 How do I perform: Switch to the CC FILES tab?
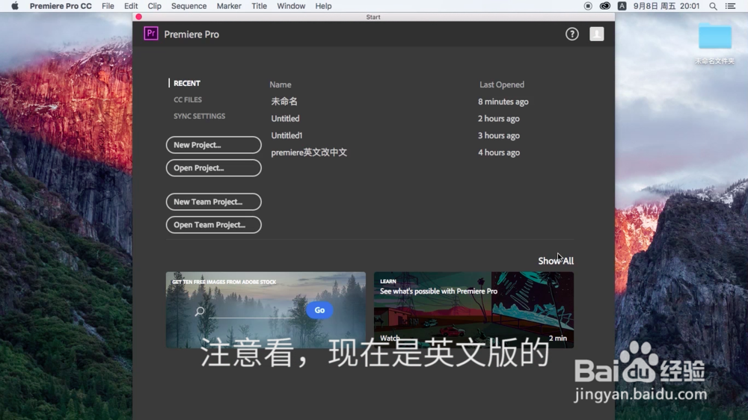pyautogui.click(x=188, y=99)
